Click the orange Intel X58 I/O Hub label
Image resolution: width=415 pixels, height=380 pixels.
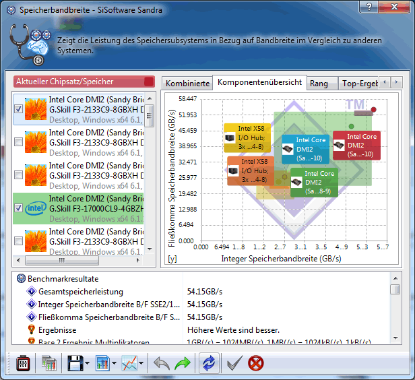point(251,171)
